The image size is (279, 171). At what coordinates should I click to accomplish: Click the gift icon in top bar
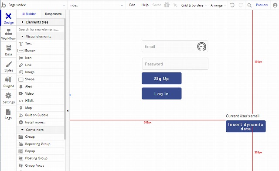167,5
